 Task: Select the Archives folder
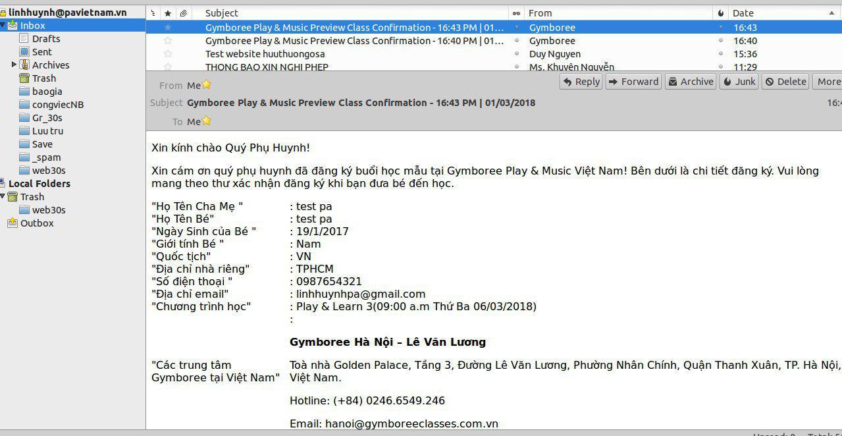coord(51,65)
